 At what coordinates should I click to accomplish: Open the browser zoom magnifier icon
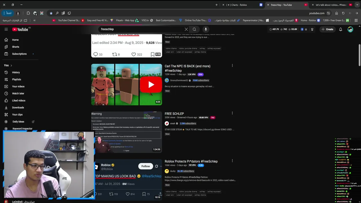[57, 13]
